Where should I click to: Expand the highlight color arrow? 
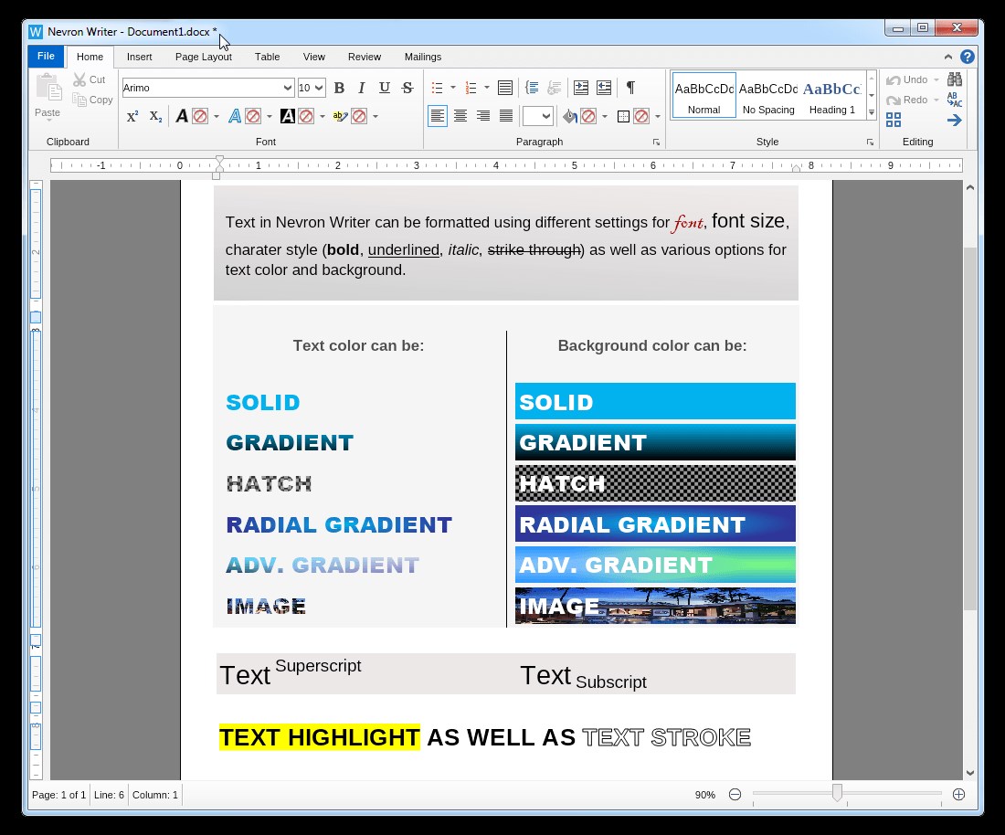[376, 116]
